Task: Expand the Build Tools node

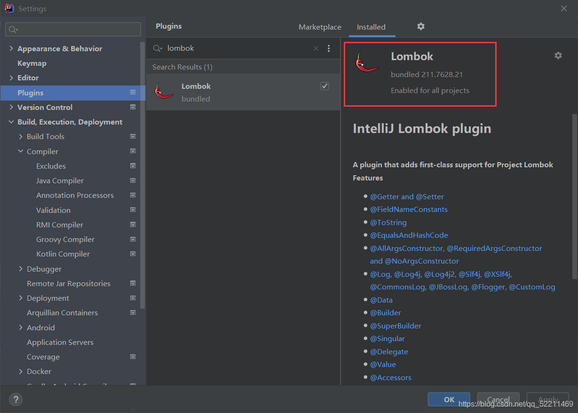Action: (x=21, y=137)
